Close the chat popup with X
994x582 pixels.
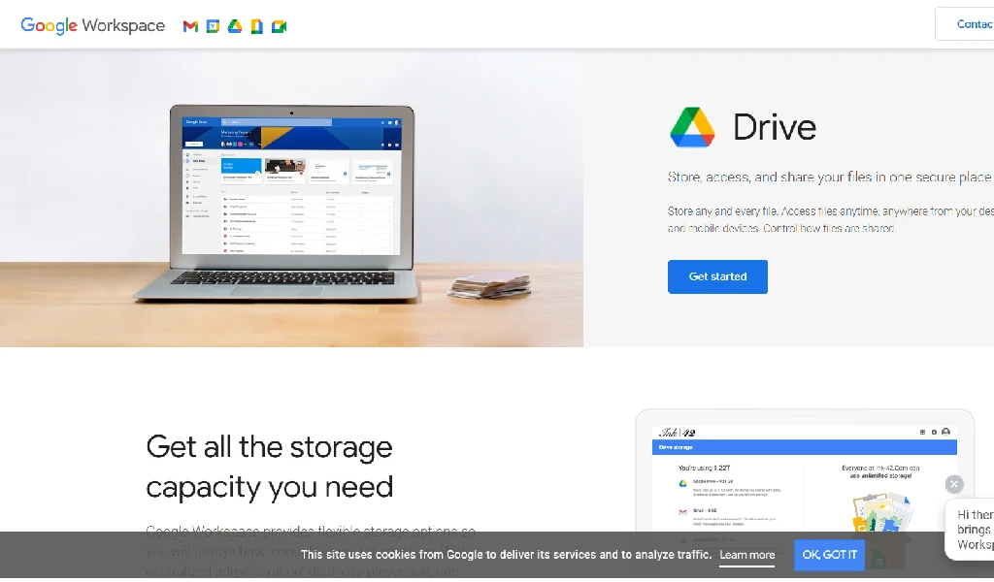[x=954, y=484]
